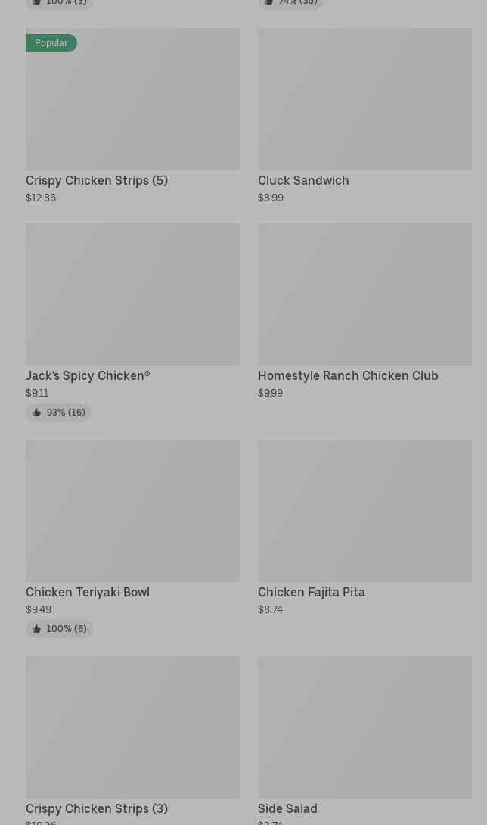
Task: Click the Crispy Chicken Strips (5) title
Action: coord(97,181)
